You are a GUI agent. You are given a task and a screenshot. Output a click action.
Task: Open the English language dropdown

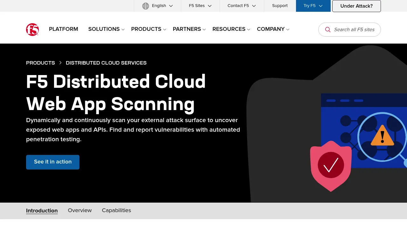[x=157, y=6]
